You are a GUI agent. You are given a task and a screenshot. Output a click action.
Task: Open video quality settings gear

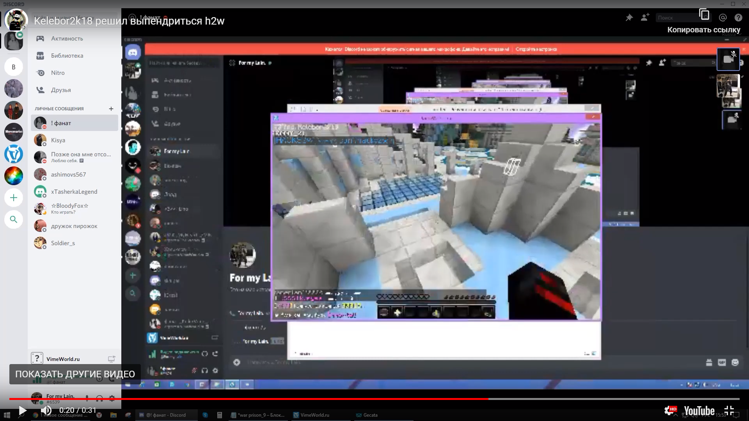(669, 410)
